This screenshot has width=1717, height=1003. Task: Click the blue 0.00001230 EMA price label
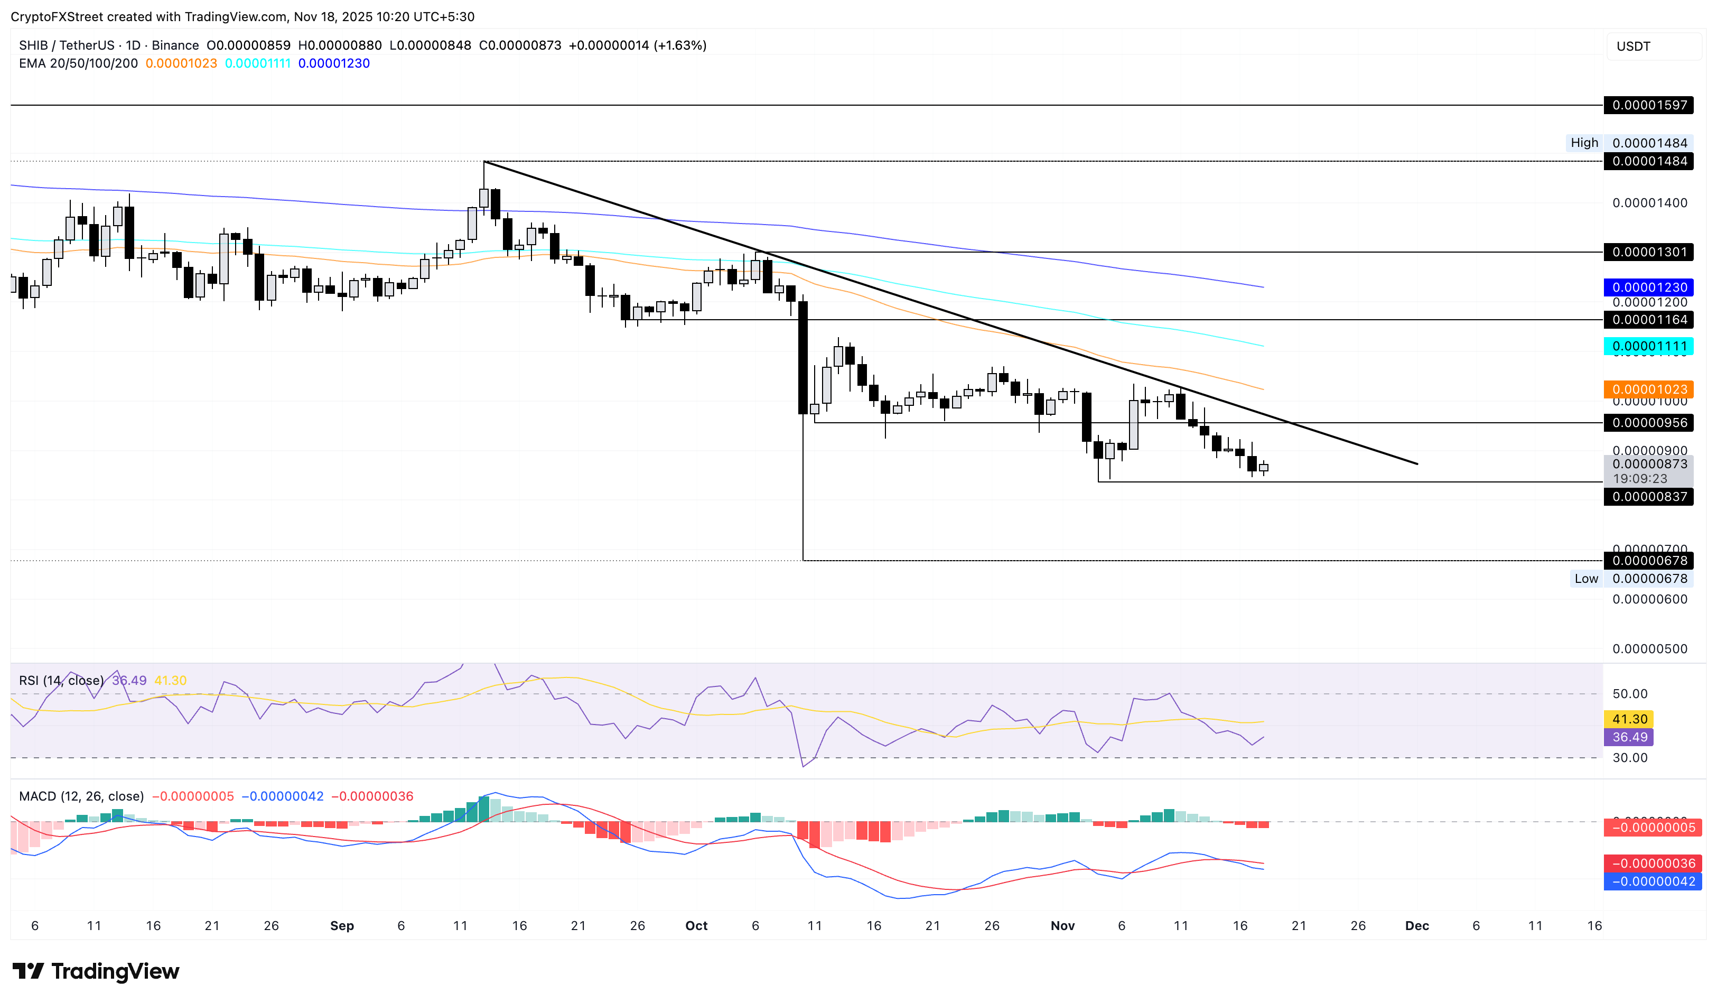tap(1649, 287)
